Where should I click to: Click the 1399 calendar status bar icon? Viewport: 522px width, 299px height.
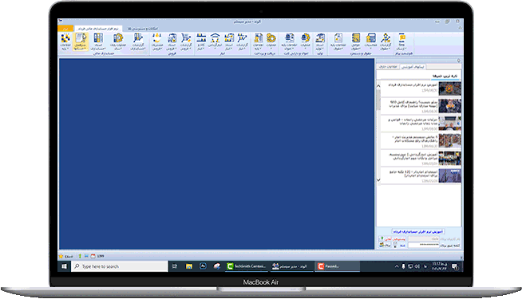97,256
